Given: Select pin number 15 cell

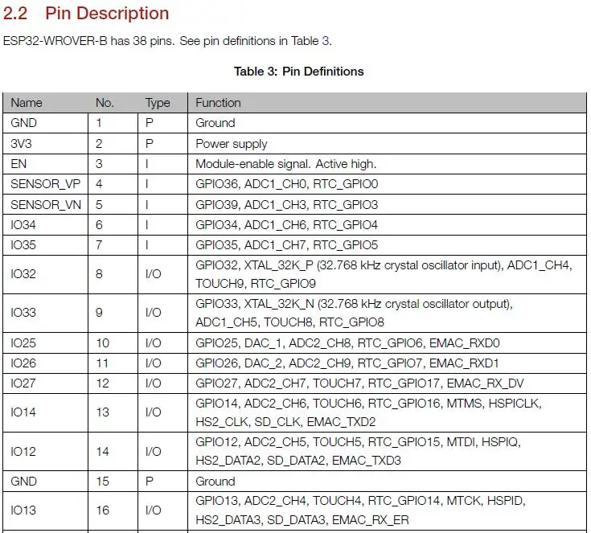Looking at the screenshot, I should [x=113, y=481].
